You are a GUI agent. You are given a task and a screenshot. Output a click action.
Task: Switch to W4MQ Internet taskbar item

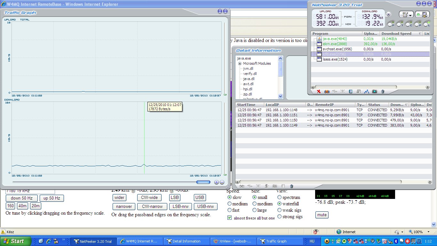140,241
